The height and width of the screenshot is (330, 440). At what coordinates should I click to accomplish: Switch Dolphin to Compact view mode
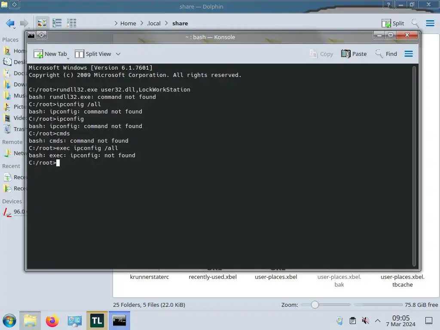57,23
